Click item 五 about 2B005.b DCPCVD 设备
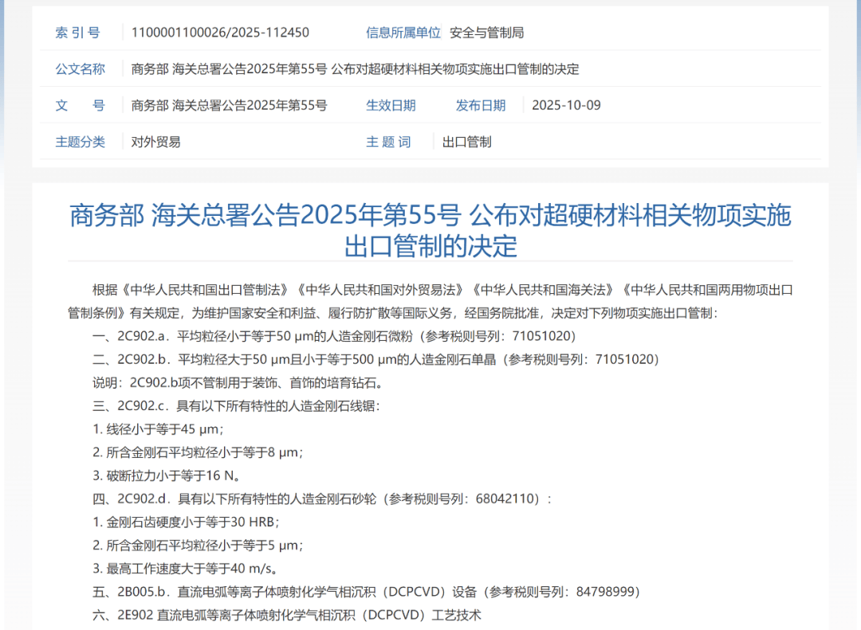Image resolution: width=861 pixels, height=630 pixels. tap(366, 592)
